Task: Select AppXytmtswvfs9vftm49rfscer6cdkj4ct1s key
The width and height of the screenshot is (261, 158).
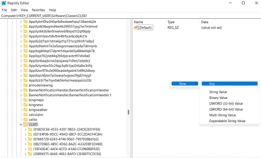Action: [x=58, y=36]
